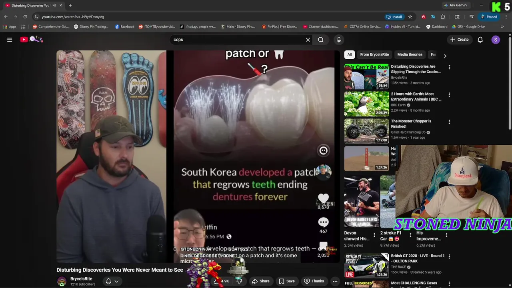The height and width of the screenshot is (288, 512).
Task: Open the media controls icon in the Chrome toolbar
Action: tap(472, 17)
